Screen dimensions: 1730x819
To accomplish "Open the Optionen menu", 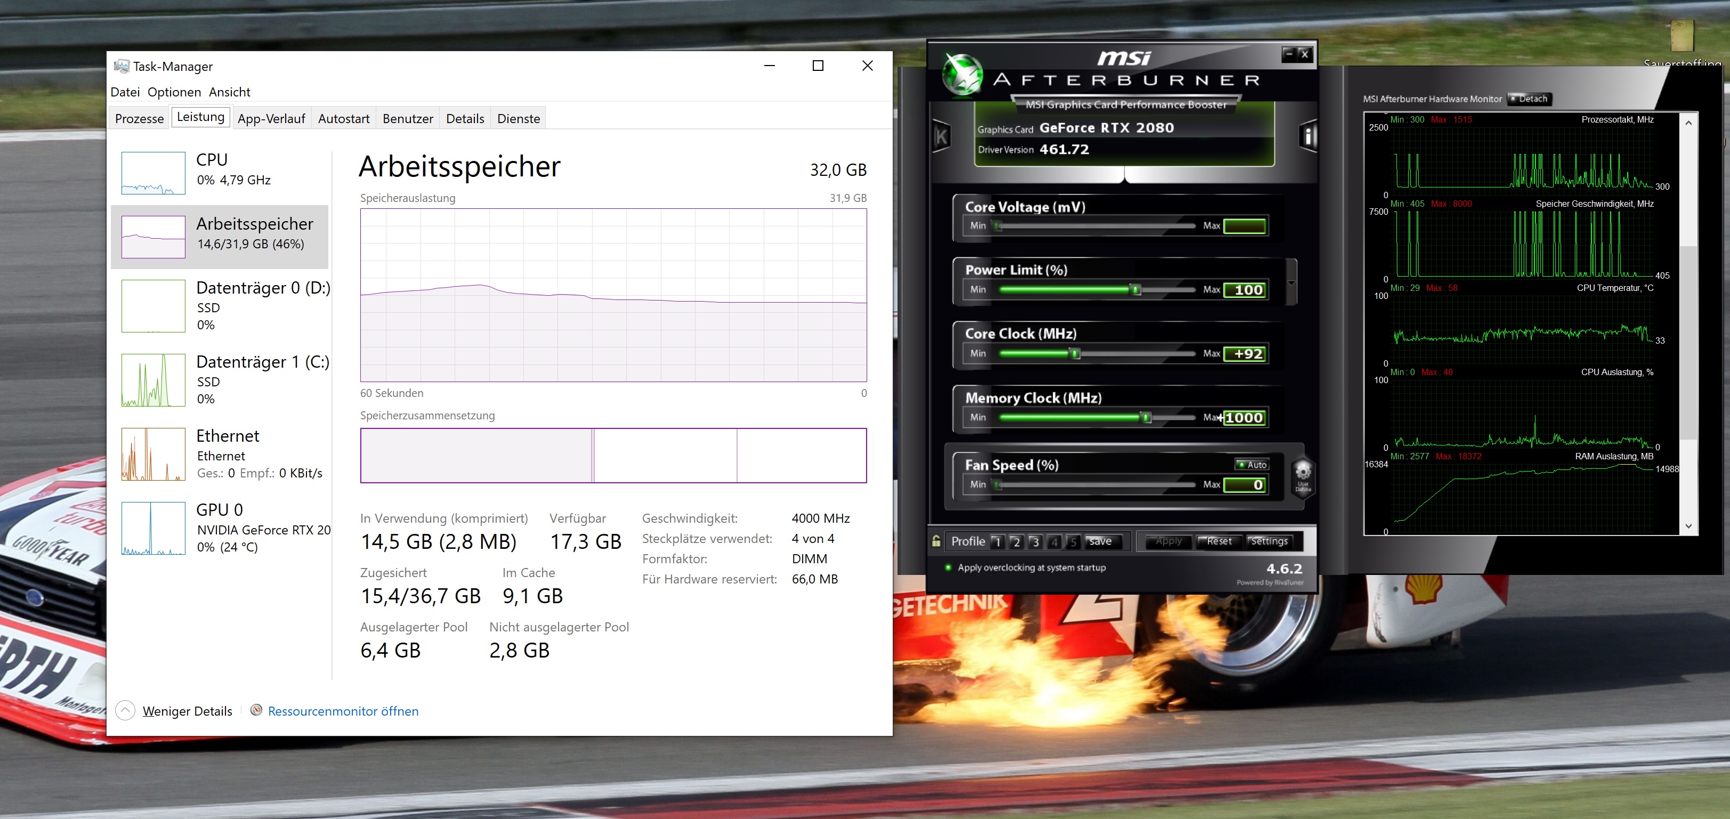I will tap(174, 92).
